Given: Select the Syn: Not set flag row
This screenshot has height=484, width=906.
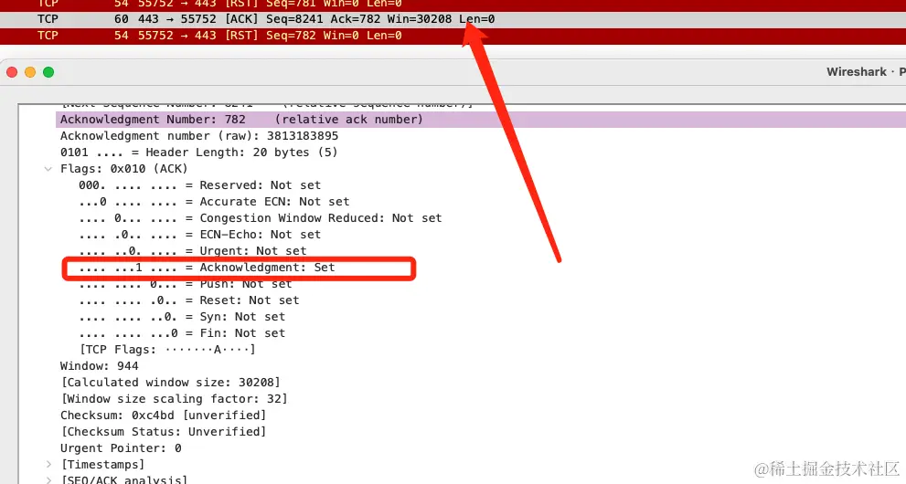Looking at the screenshot, I should coord(182,317).
